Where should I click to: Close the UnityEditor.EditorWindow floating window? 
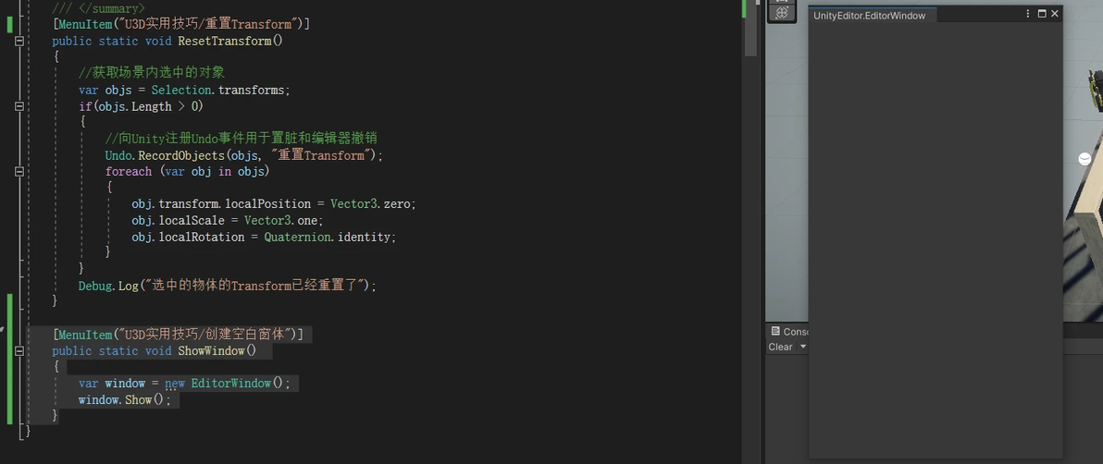click(x=1055, y=13)
